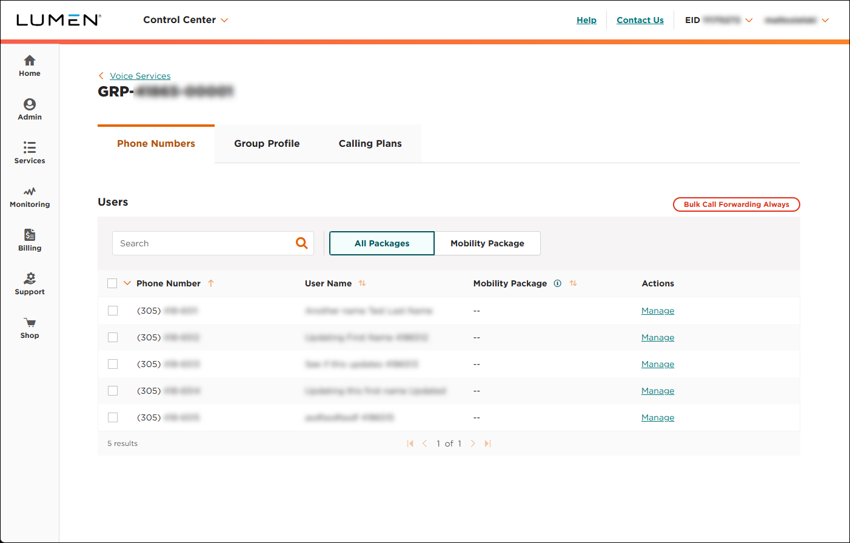
Task: Sort by Mobility Package arrows
Action: 573,283
